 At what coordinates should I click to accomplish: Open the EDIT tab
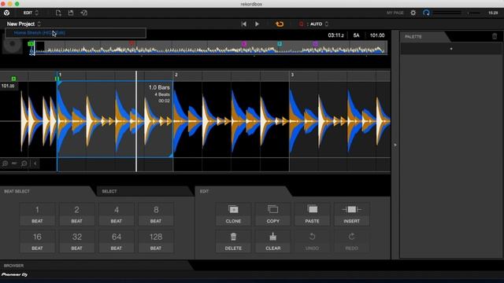[205, 191]
